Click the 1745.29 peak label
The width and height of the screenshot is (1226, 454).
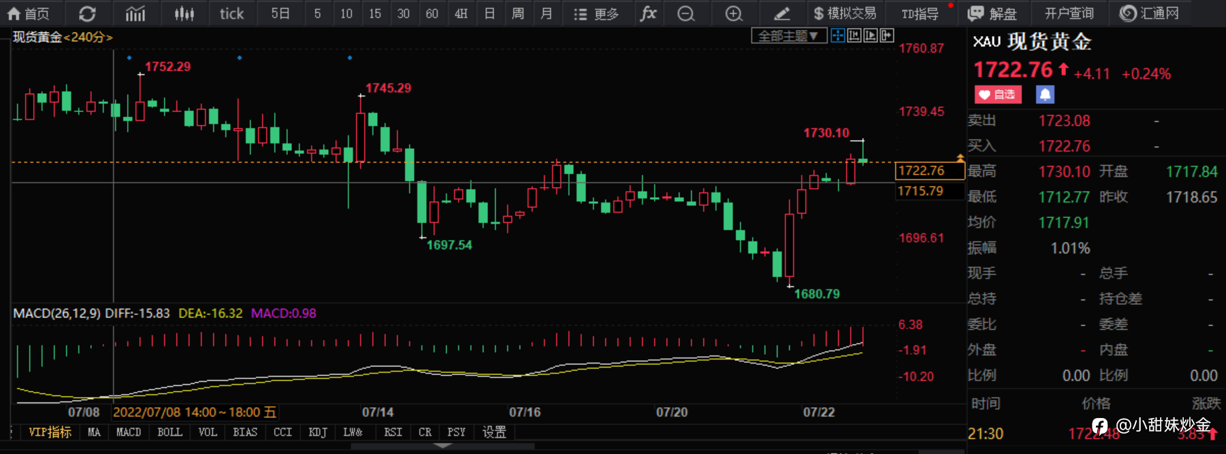coord(388,88)
